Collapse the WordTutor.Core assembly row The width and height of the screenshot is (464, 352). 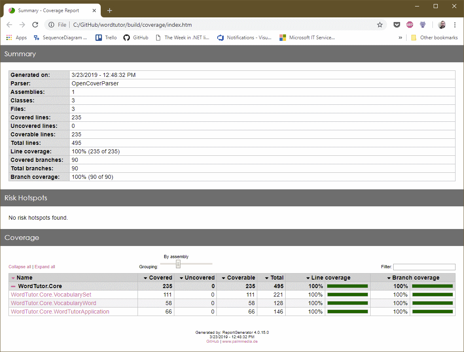tap(13, 286)
